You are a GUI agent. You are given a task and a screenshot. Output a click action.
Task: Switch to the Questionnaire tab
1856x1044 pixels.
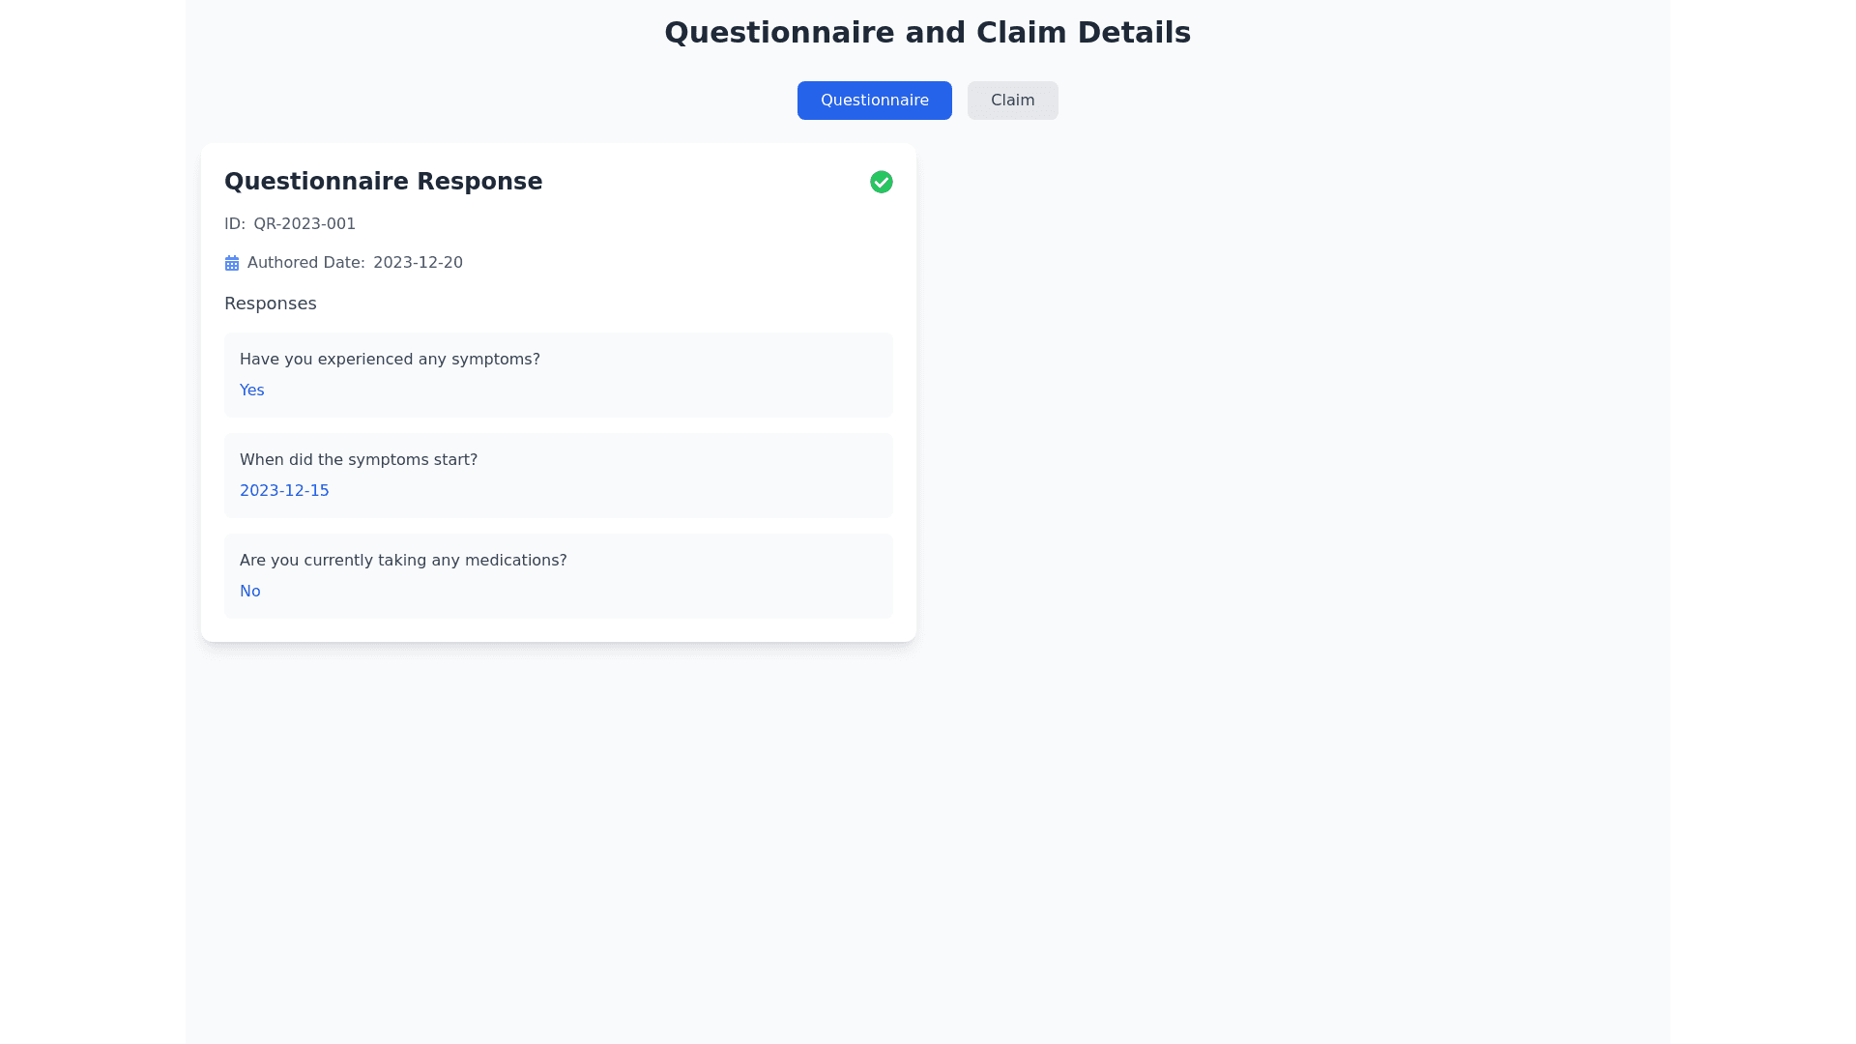[874, 101]
